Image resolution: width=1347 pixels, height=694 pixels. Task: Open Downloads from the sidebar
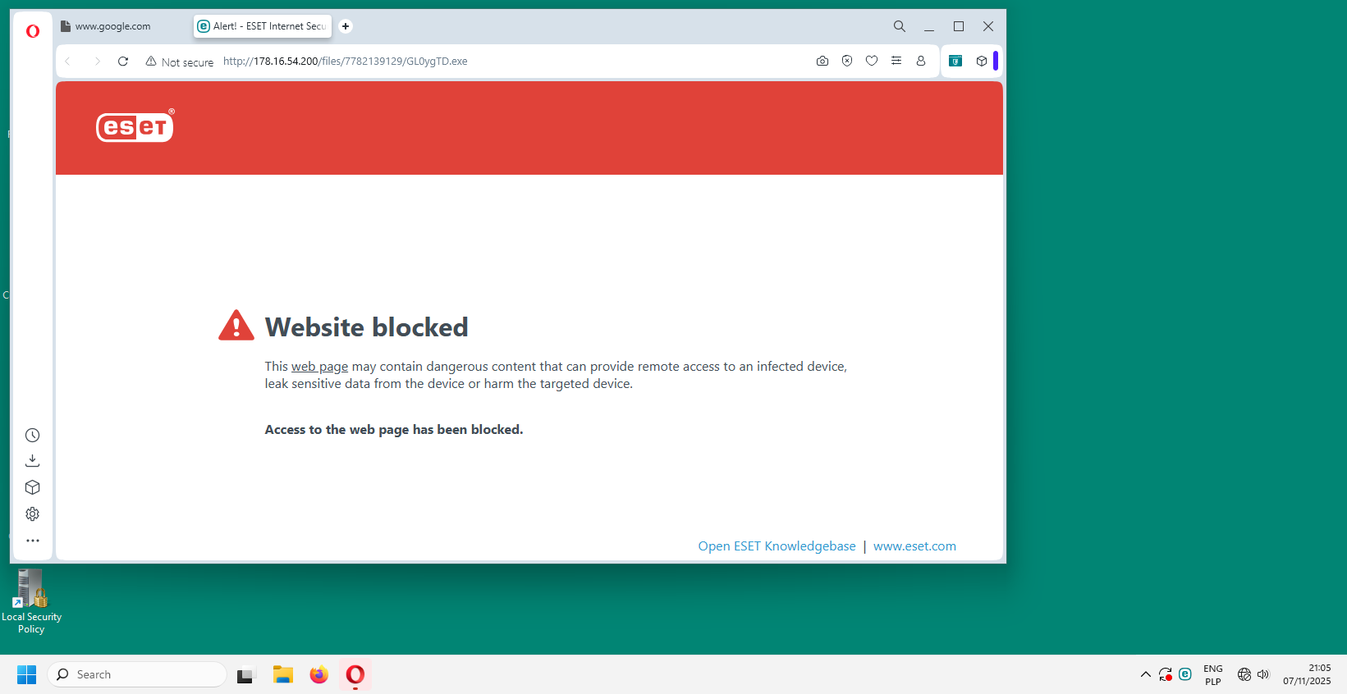pos(33,461)
